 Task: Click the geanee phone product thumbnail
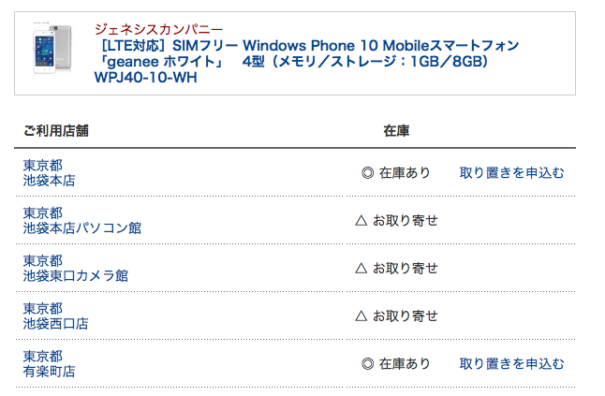54,53
